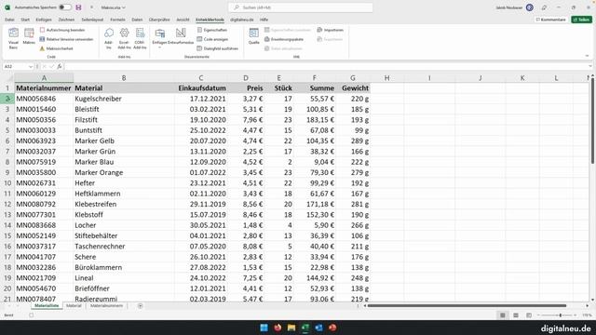
Task: Open the Windows Start menu
Action: coord(264,328)
